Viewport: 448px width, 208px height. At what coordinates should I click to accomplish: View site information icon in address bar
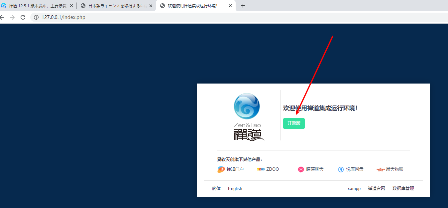click(36, 17)
